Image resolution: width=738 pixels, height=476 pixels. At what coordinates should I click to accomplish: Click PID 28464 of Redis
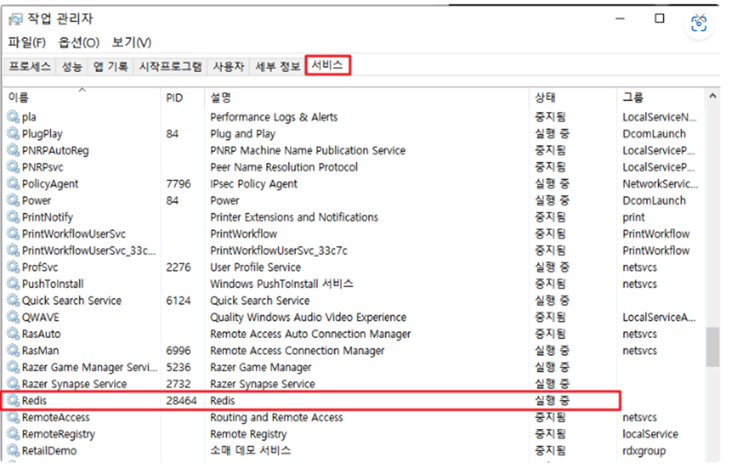[181, 401]
